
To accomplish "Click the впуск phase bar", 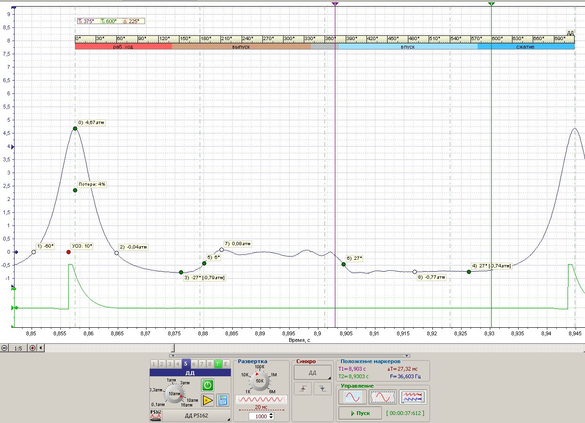I will point(408,47).
